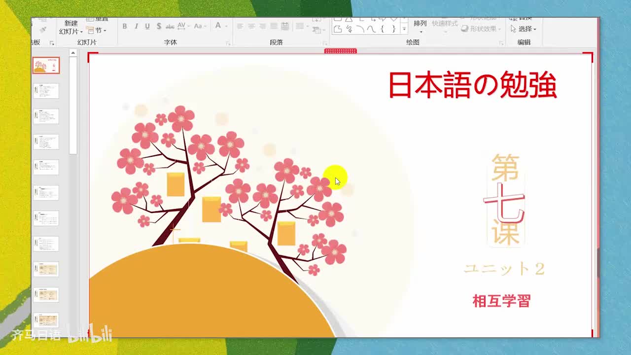631x355 pixels.
Task: Apply italic formatting with the I icon
Action: 136,26
